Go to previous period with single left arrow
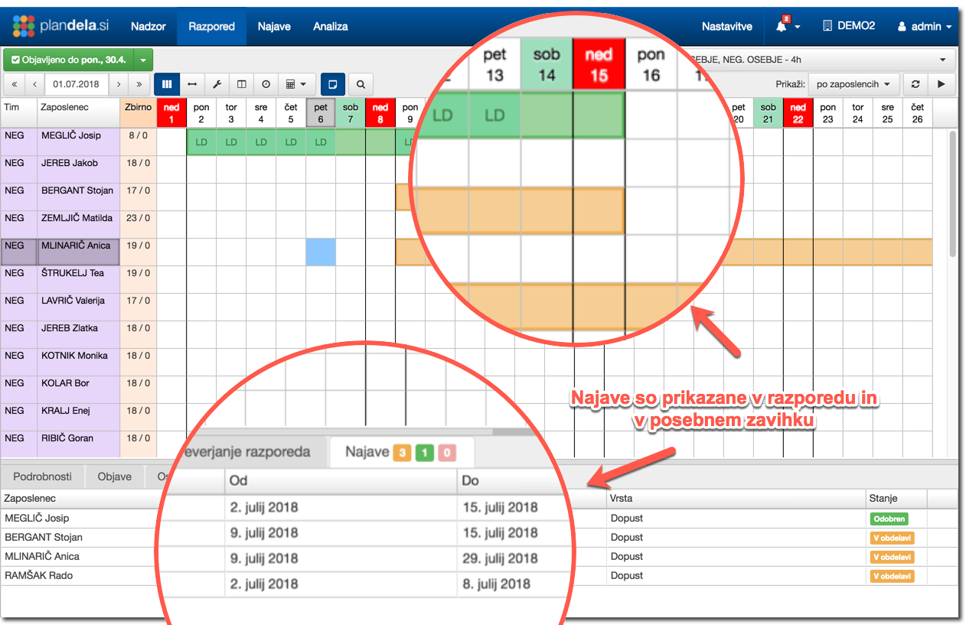966x625 pixels. click(x=34, y=84)
